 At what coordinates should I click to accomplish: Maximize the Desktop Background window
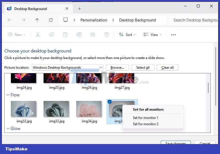(198, 6)
